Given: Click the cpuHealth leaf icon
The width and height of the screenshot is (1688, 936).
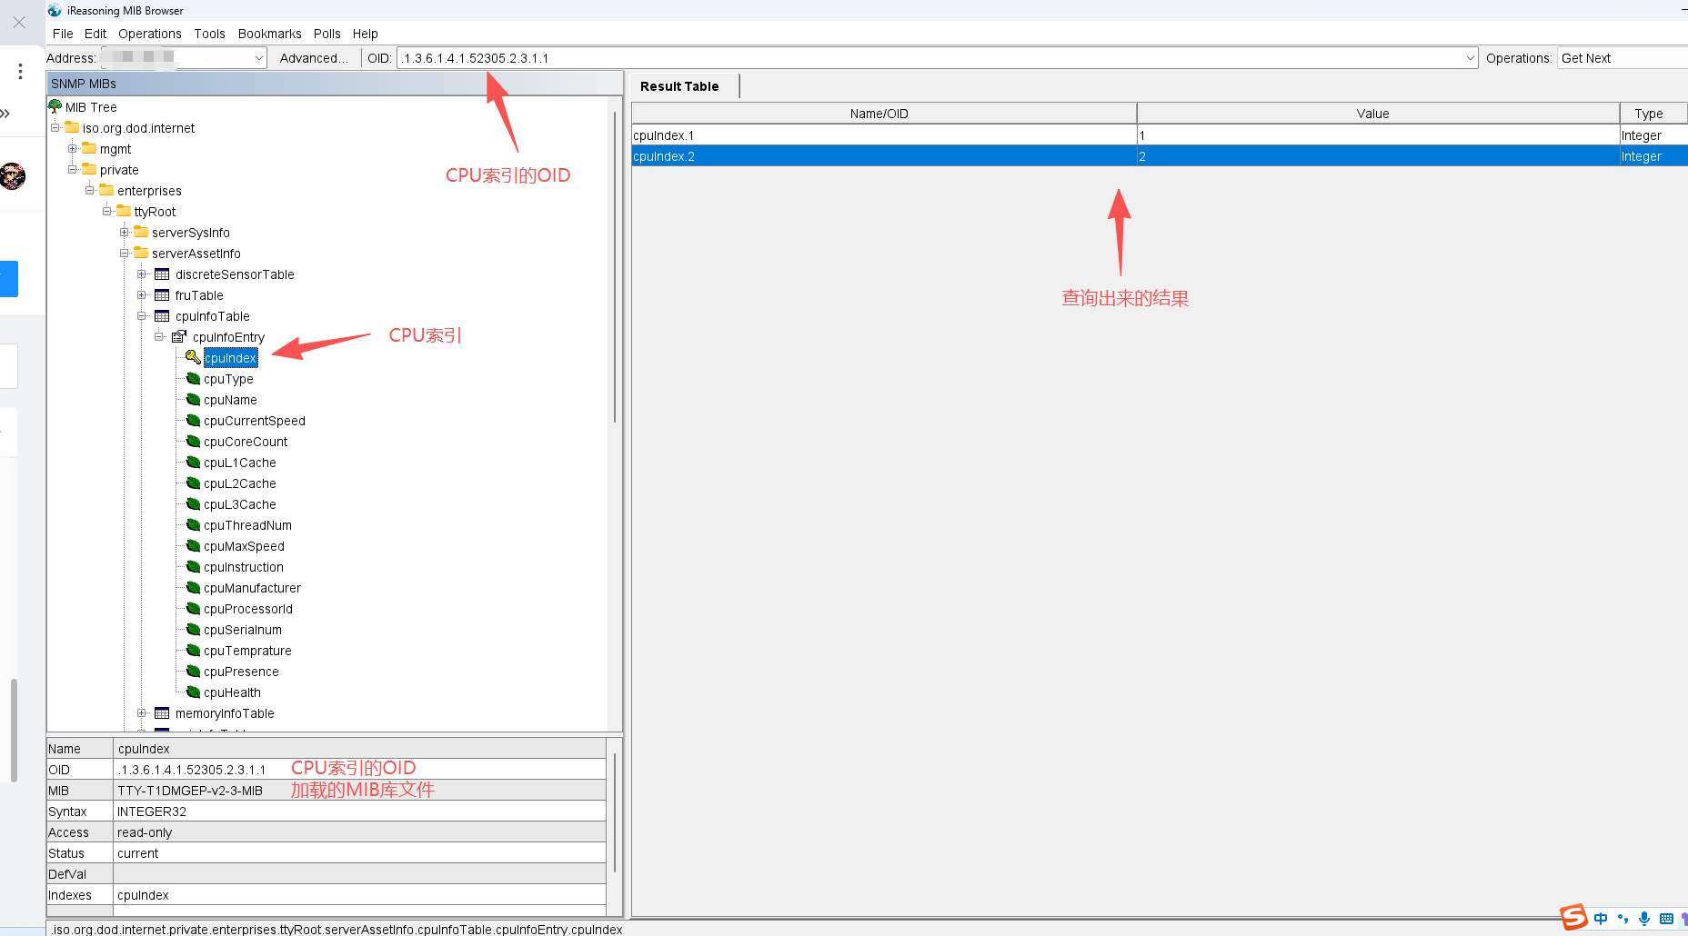Looking at the screenshot, I should [x=193, y=692].
